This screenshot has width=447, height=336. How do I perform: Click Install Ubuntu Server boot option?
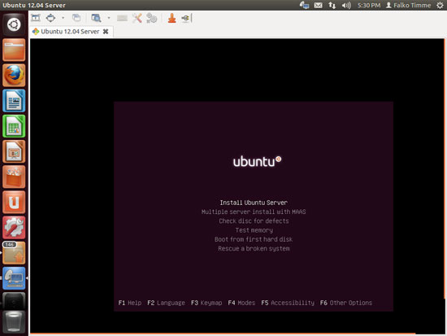(254, 203)
